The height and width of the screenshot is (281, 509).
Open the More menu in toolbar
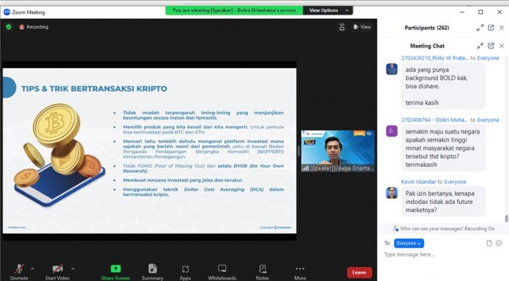(x=300, y=272)
